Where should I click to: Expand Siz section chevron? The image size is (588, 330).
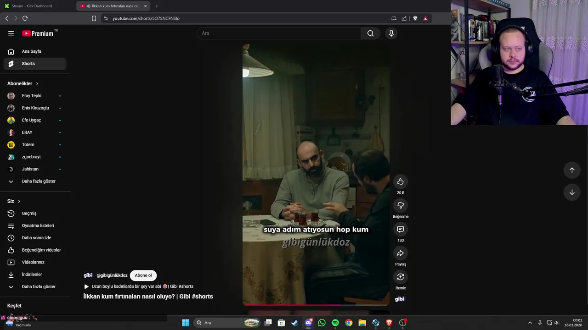click(x=19, y=201)
